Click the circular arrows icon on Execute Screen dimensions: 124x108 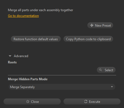pyautogui.click(x=86, y=101)
